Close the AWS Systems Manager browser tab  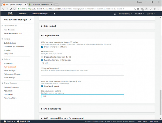[x=26, y=5]
